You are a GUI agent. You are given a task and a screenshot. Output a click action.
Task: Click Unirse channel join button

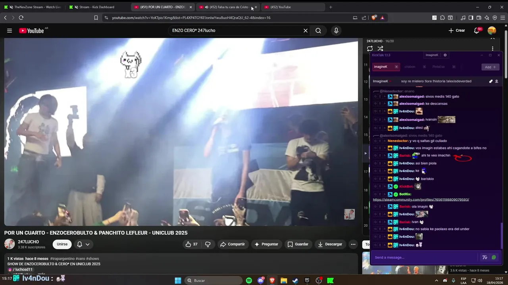click(x=62, y=244)
